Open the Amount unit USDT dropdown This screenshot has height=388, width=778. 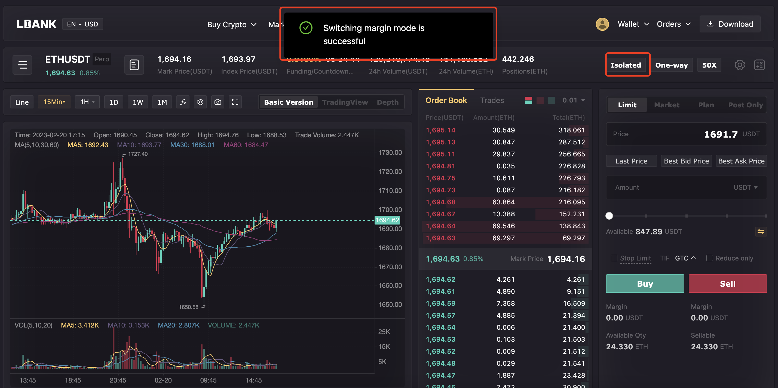click(745, 187)
